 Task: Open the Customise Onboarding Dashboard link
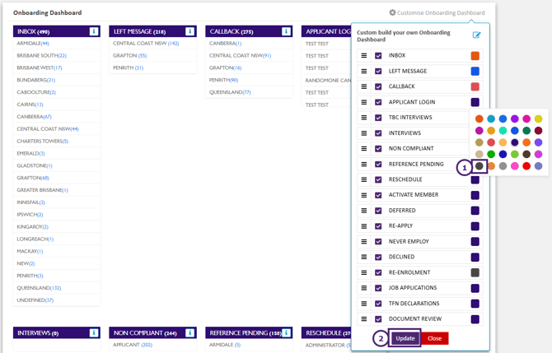pos(441,12)
